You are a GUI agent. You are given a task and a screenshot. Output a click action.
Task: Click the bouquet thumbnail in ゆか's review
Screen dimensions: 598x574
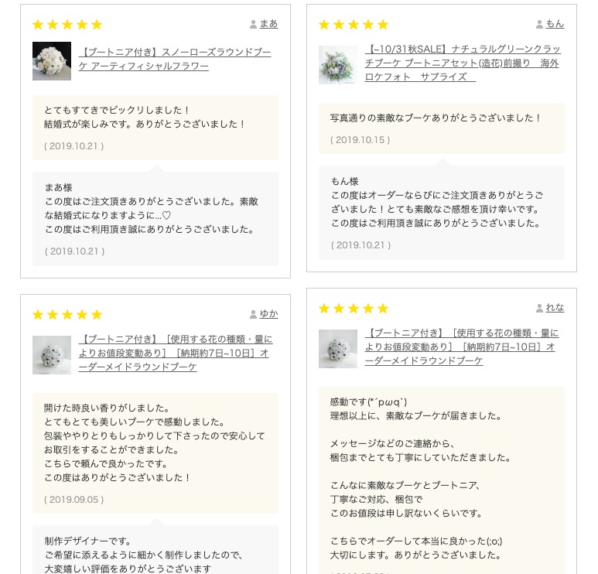click(x=52, y=355)
